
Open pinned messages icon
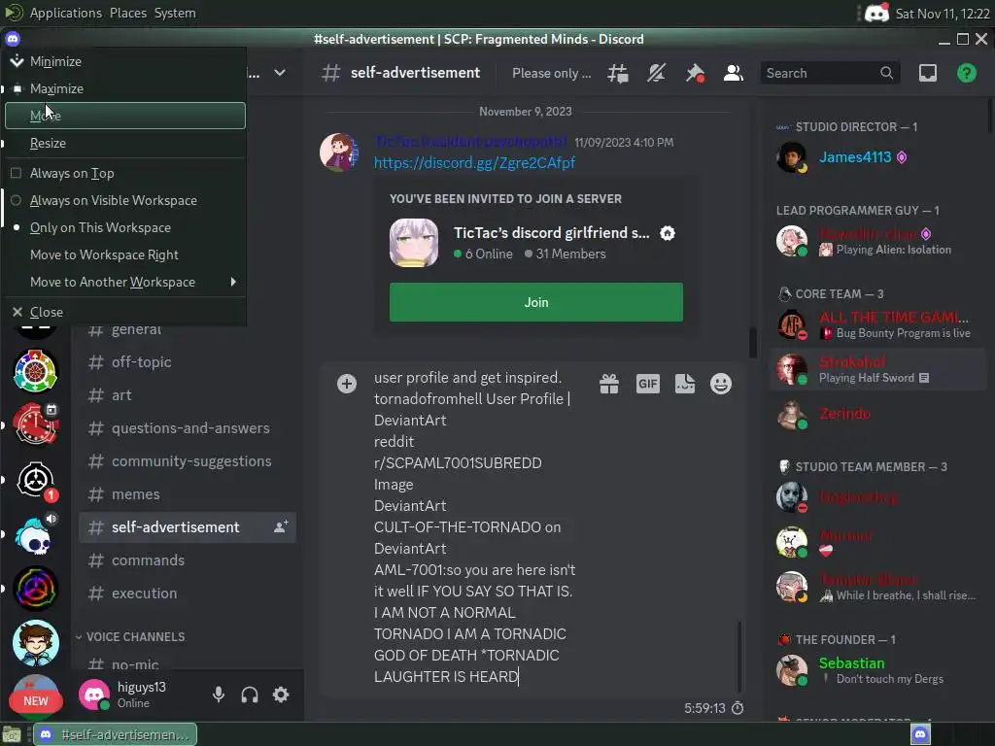(x=695, y=73)
